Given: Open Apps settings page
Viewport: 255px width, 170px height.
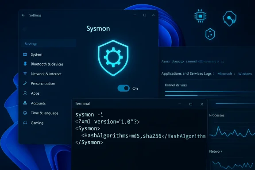Looking at the screenshot, I should click(35, 93).
